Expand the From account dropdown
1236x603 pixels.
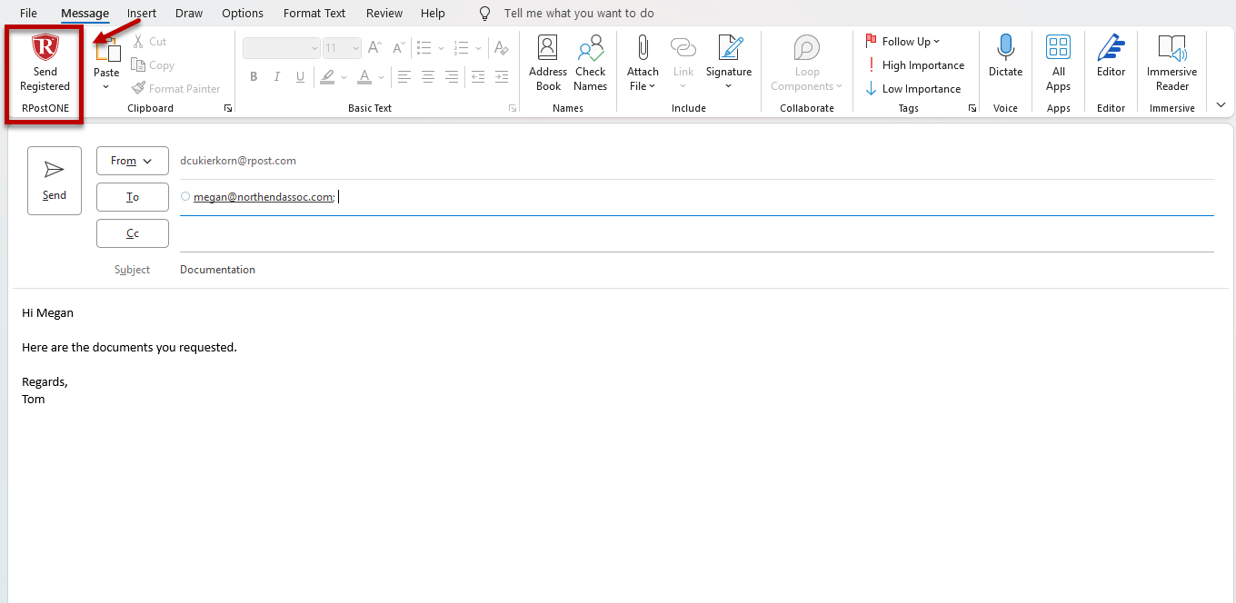tap(133, 161)
